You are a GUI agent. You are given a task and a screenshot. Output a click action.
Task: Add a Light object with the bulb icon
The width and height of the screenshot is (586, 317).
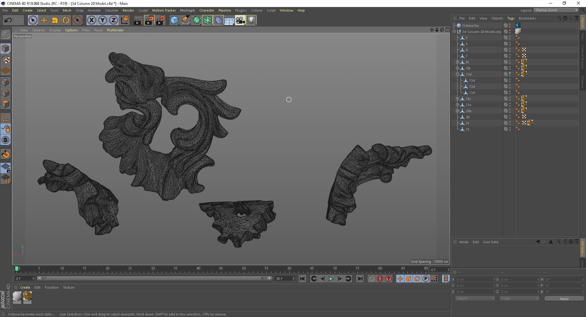point(251,20)
